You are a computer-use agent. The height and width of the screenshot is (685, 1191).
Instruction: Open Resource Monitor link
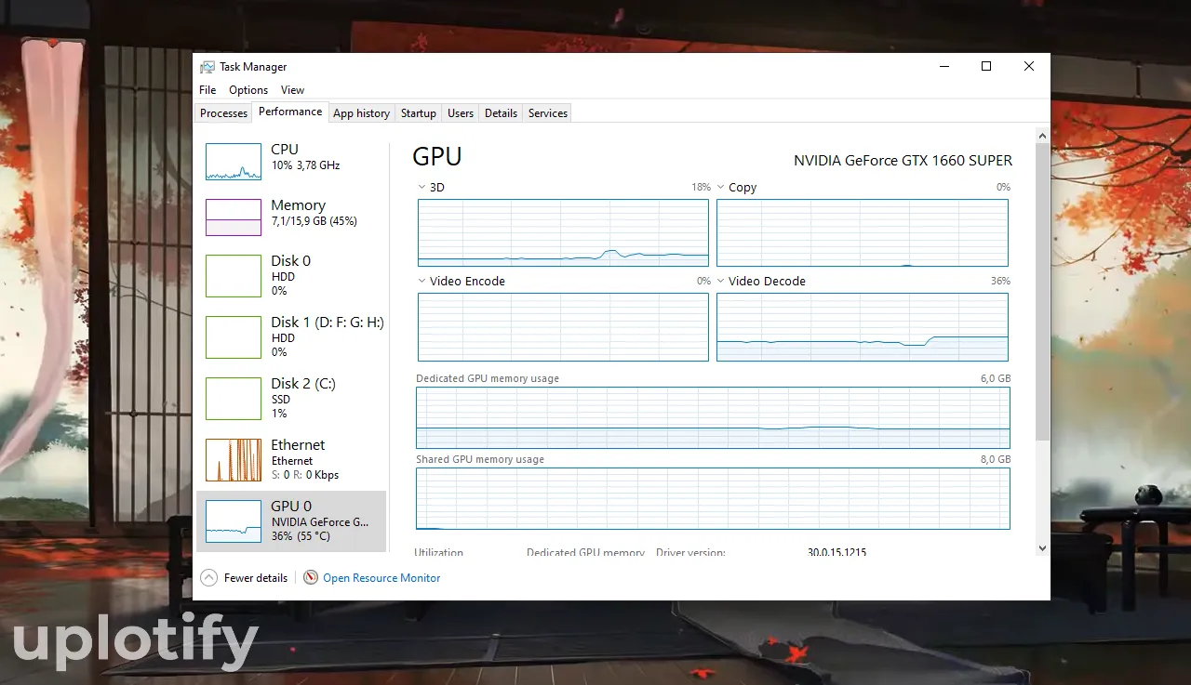381,578
